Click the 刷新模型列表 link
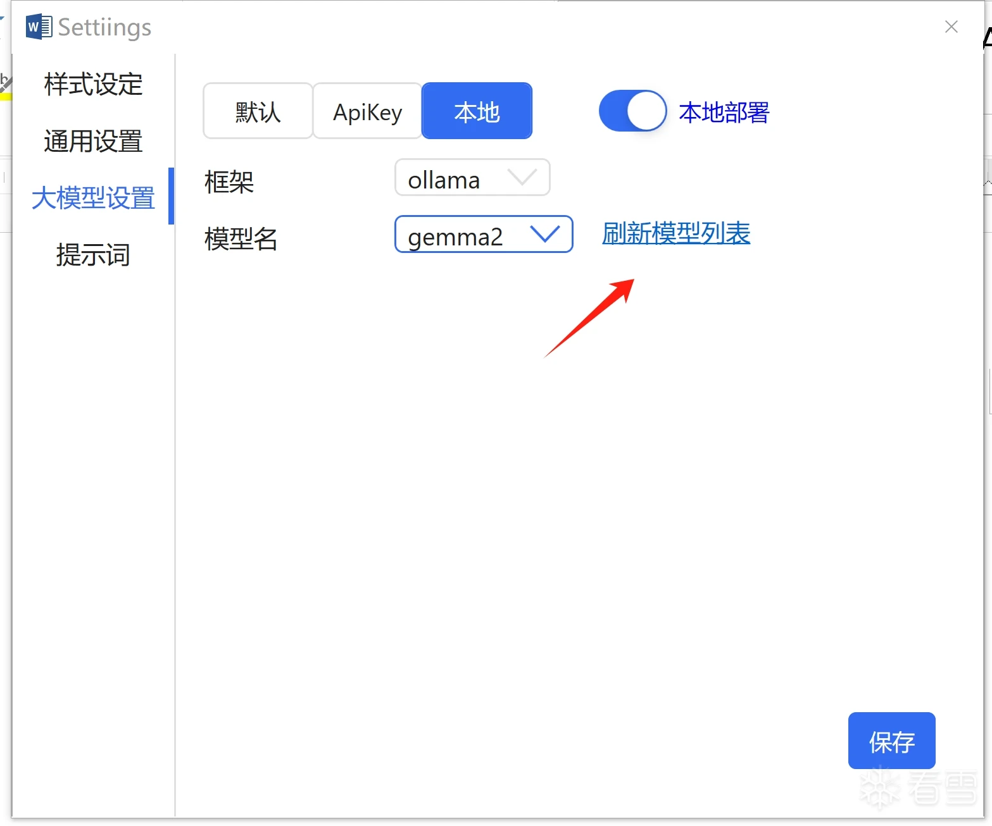 (676, 233)
